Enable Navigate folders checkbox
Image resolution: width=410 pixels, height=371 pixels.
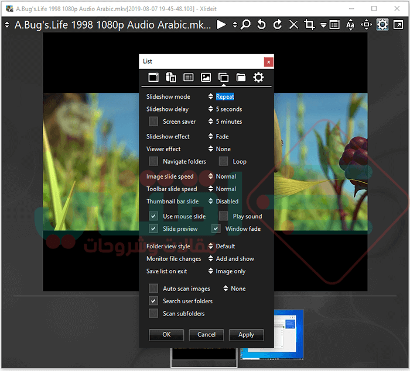pyautogui.click(x=153, y=161)
